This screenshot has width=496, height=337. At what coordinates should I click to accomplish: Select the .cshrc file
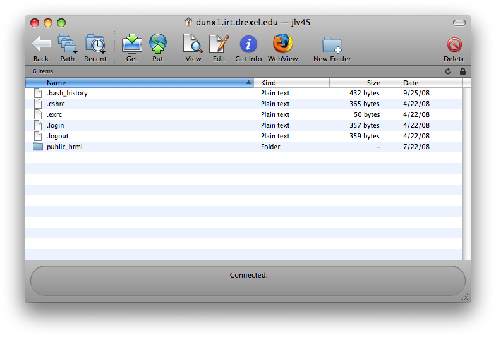[56, 104]
